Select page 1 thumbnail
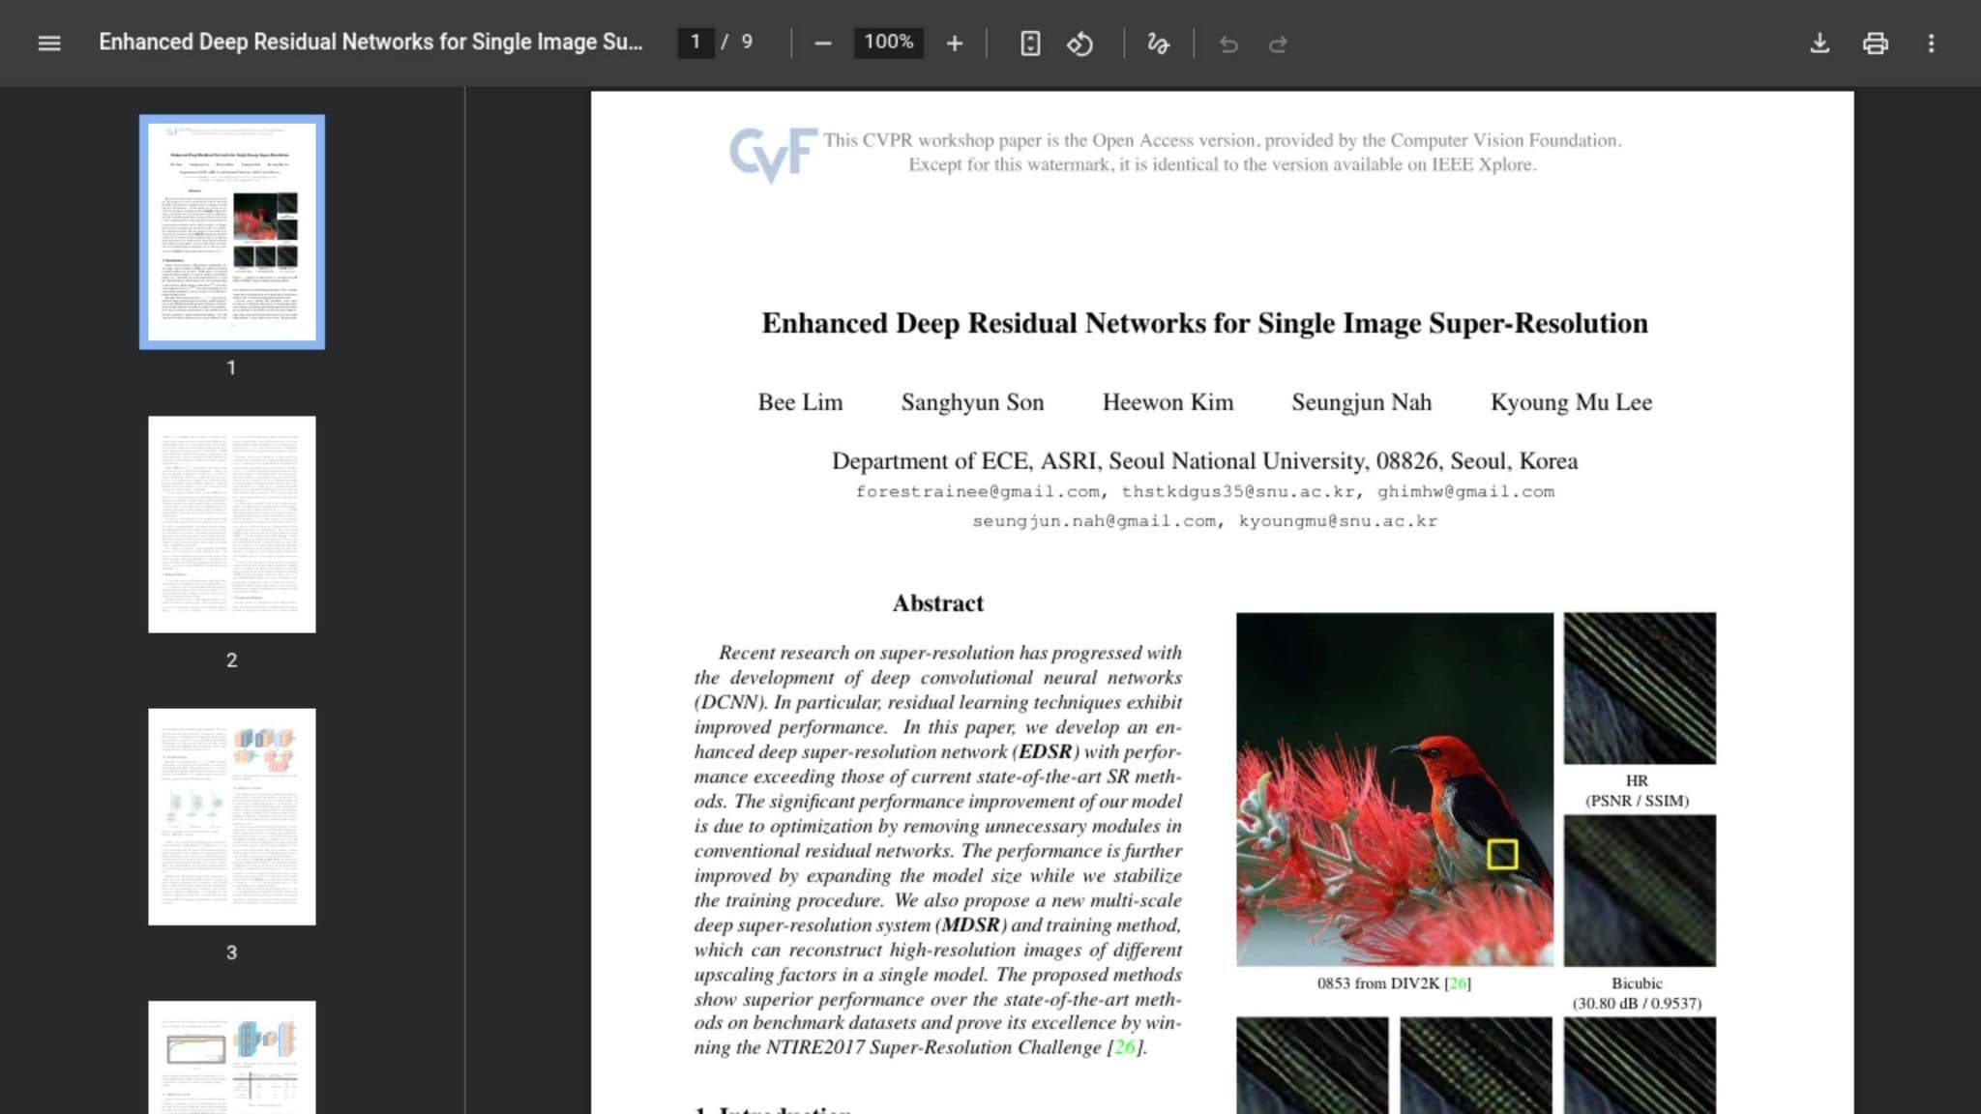The width and height of the screenshot is (1981, 1114). [x=232, y=231]
